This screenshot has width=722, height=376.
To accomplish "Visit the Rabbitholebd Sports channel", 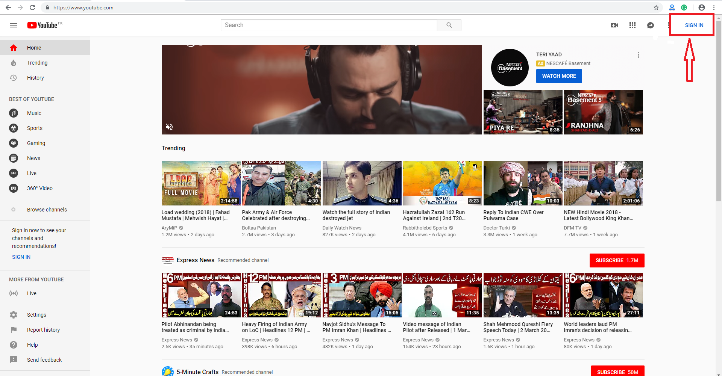I will tap(425, 228).
